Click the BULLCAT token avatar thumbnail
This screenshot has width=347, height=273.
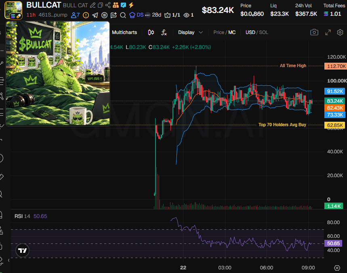click(13, 10)
